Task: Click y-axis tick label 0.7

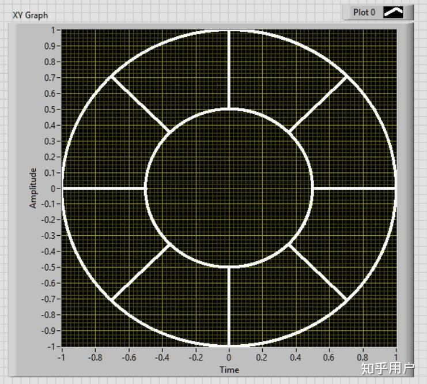Action: pyautogui.click(x=50, y=77)
